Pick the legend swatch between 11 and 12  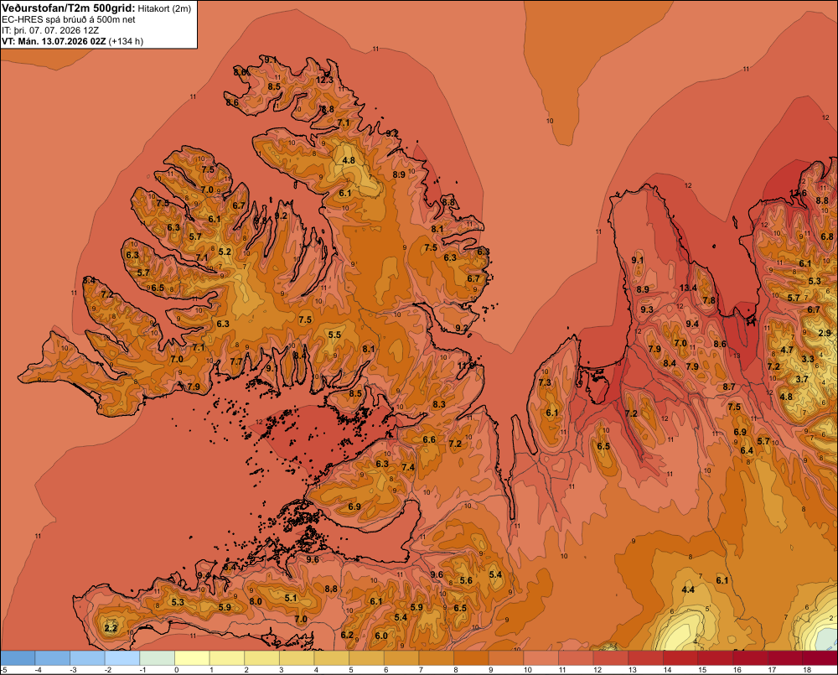[x=577, y=657]
